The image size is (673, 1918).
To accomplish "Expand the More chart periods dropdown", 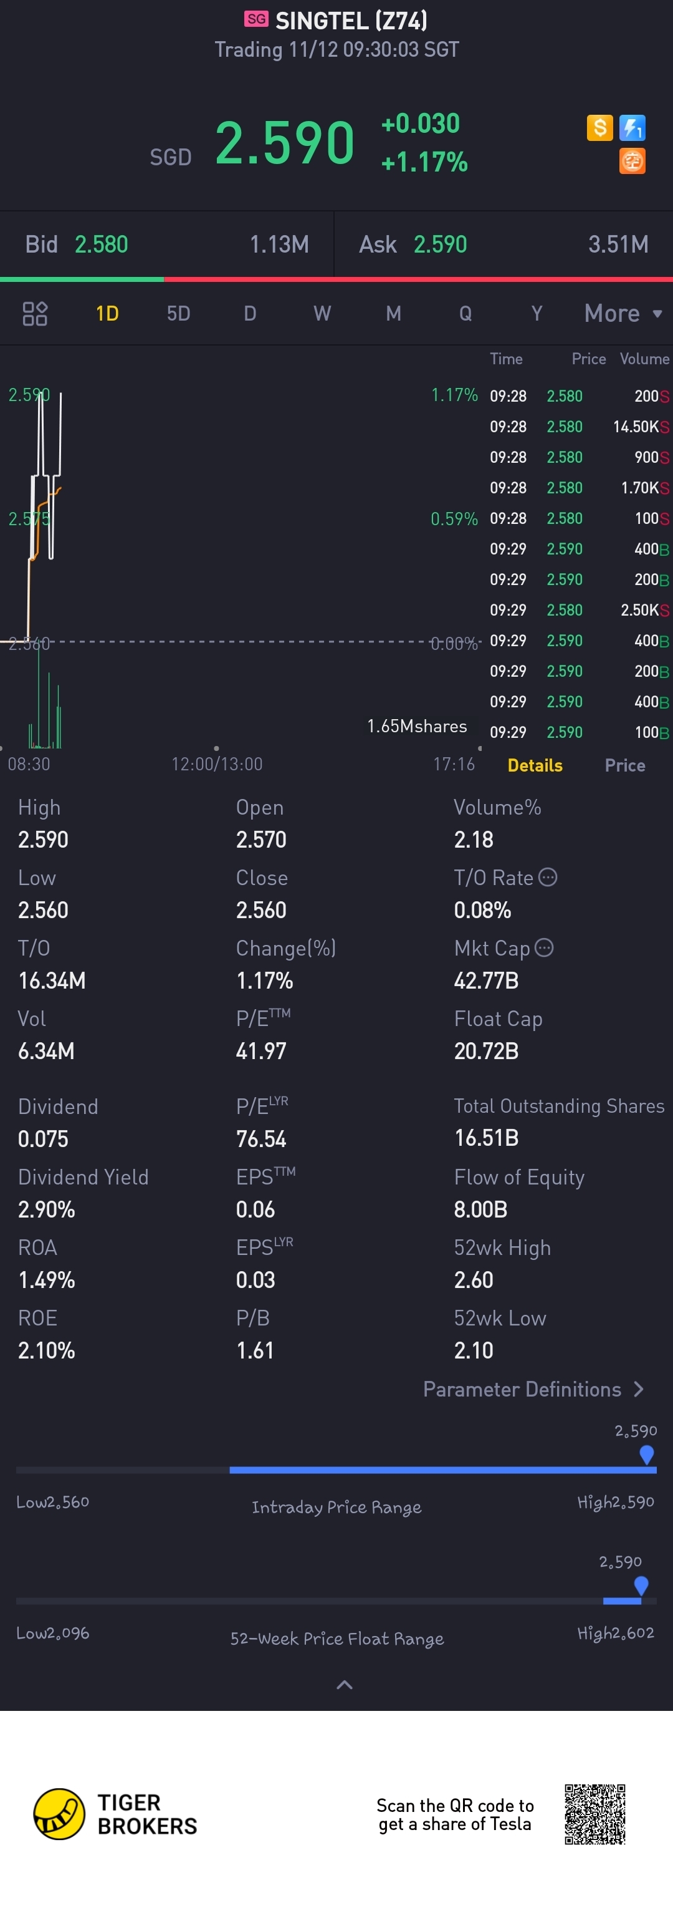I will pos(623,314).
